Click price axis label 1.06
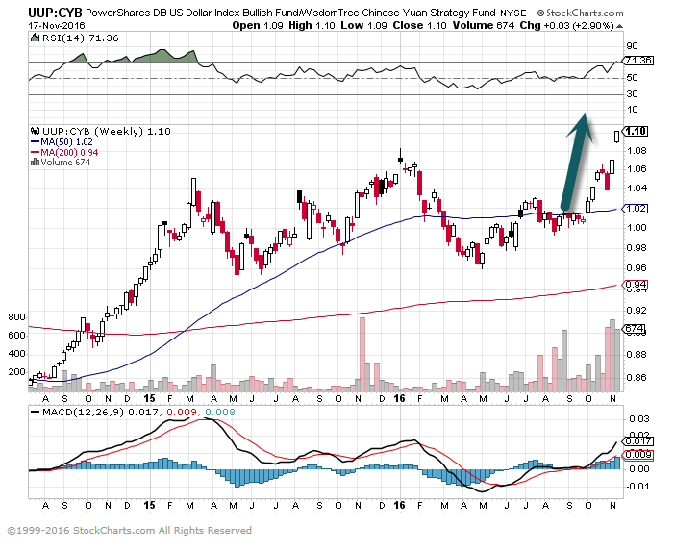This screenshot has height=552, width=699. (x=637, y=169)
